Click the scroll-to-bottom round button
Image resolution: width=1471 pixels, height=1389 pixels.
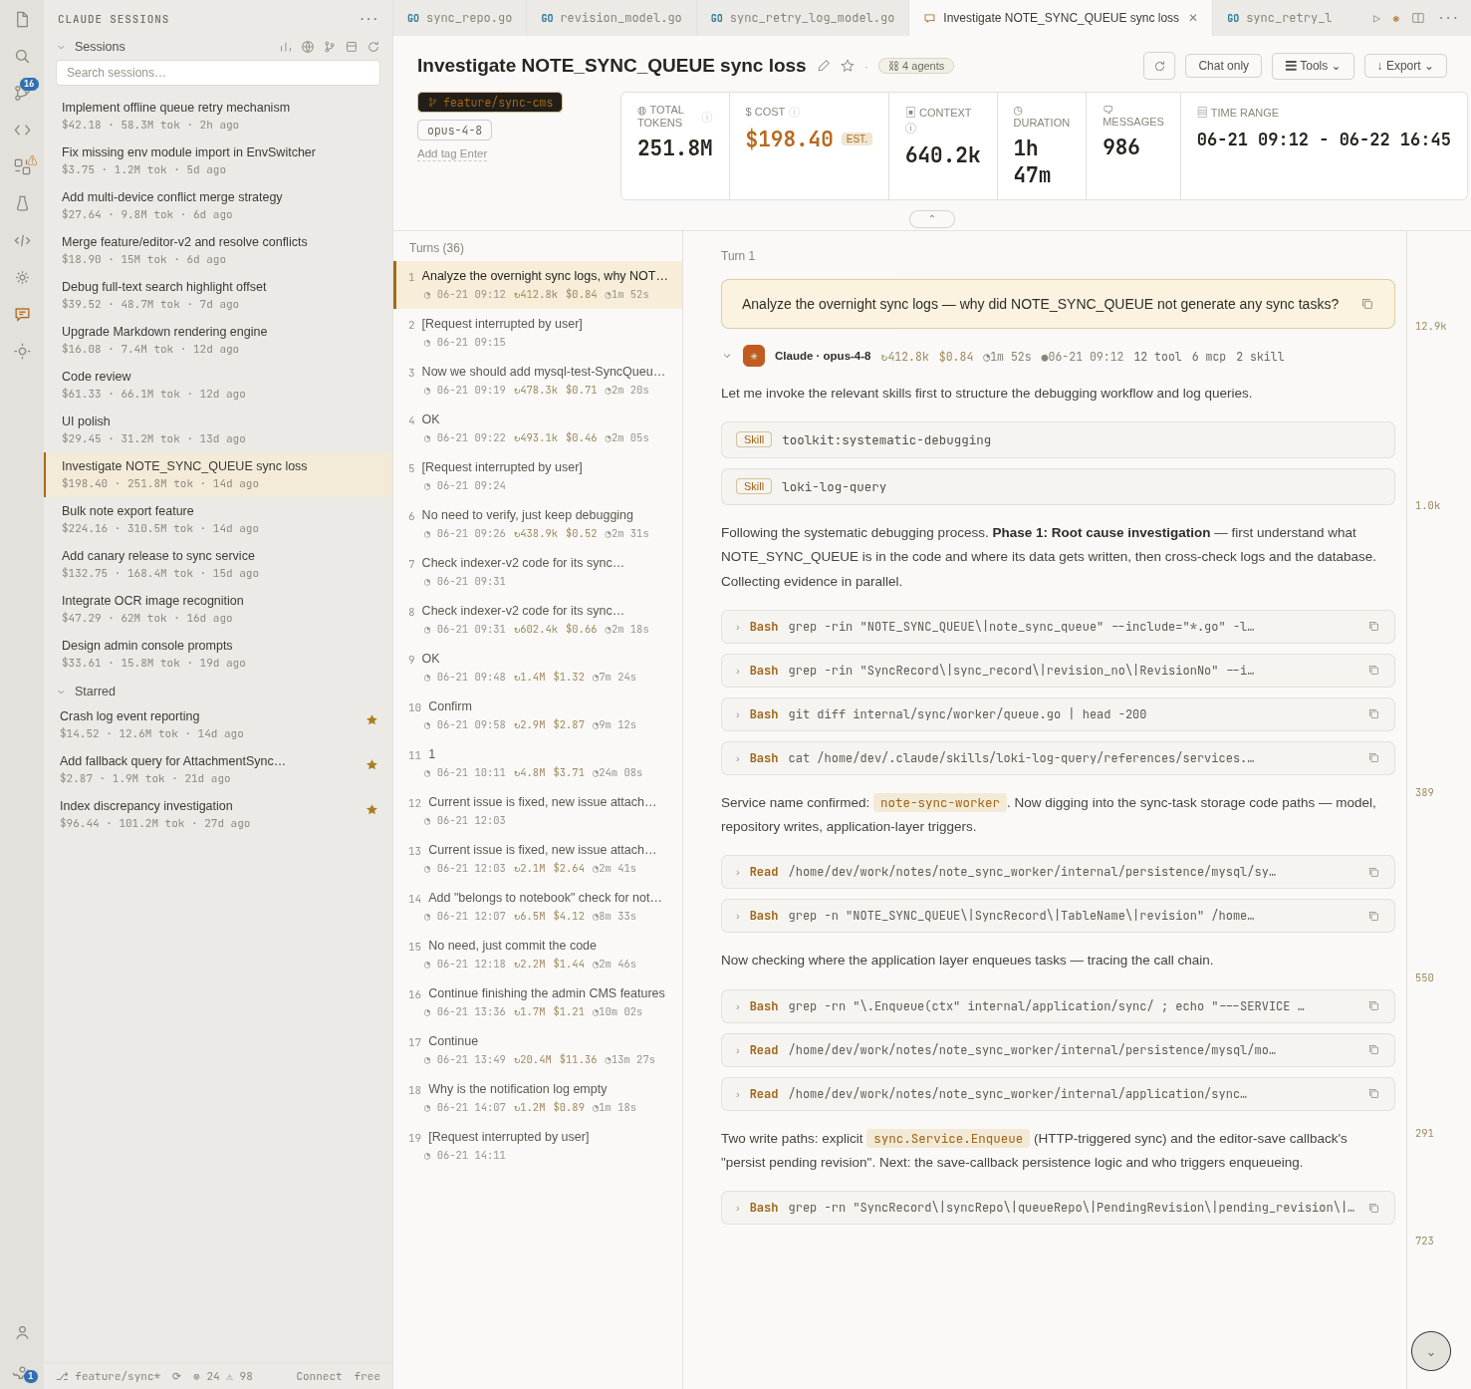[x=1431, y=1351]
